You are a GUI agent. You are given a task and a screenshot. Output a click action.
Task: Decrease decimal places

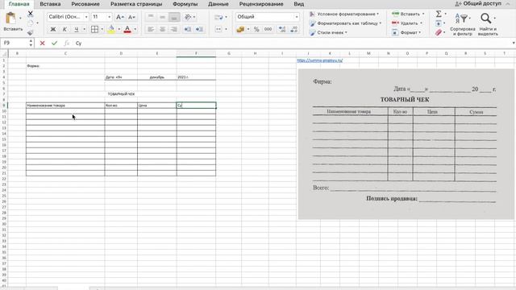[x=293, y=29]
